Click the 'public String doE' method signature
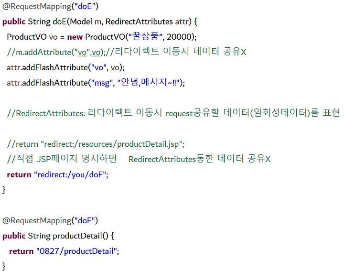The width and height of the screenshot is (344, 271). pyautogui.click(x=100, y=22)
